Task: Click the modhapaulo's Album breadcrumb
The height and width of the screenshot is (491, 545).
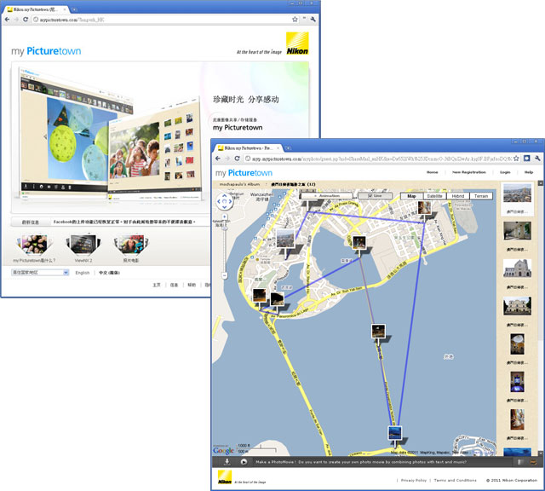Action: 239,184
